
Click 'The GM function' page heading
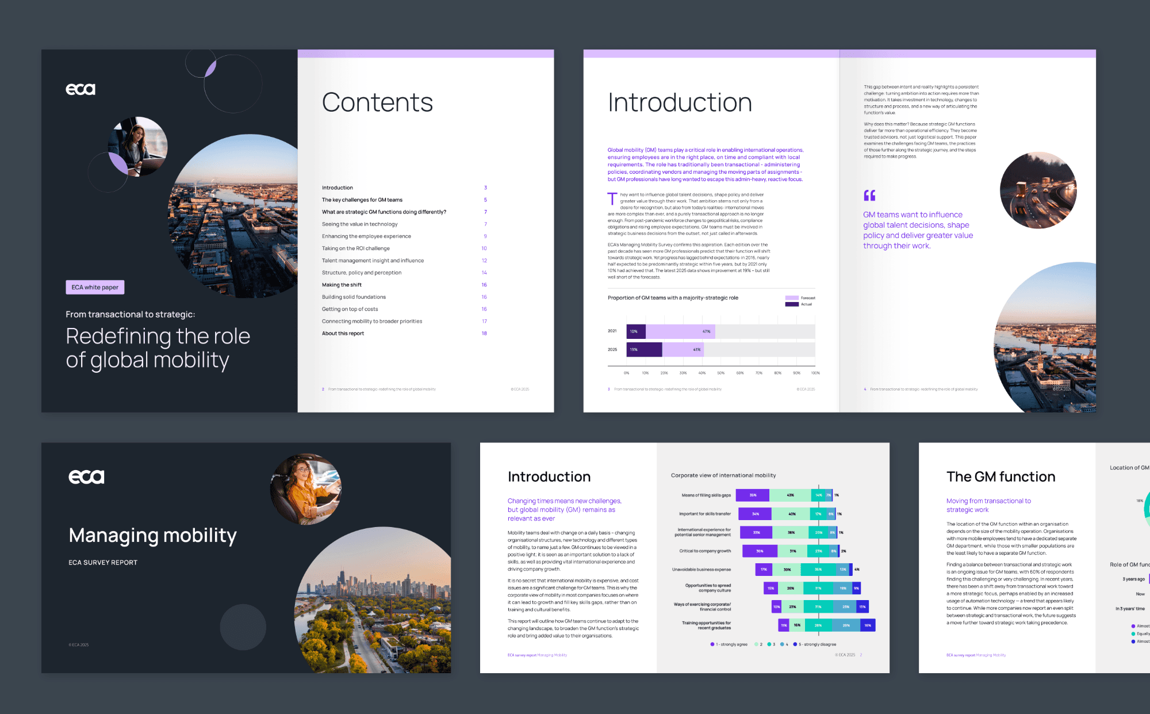tap(1000, 476)
